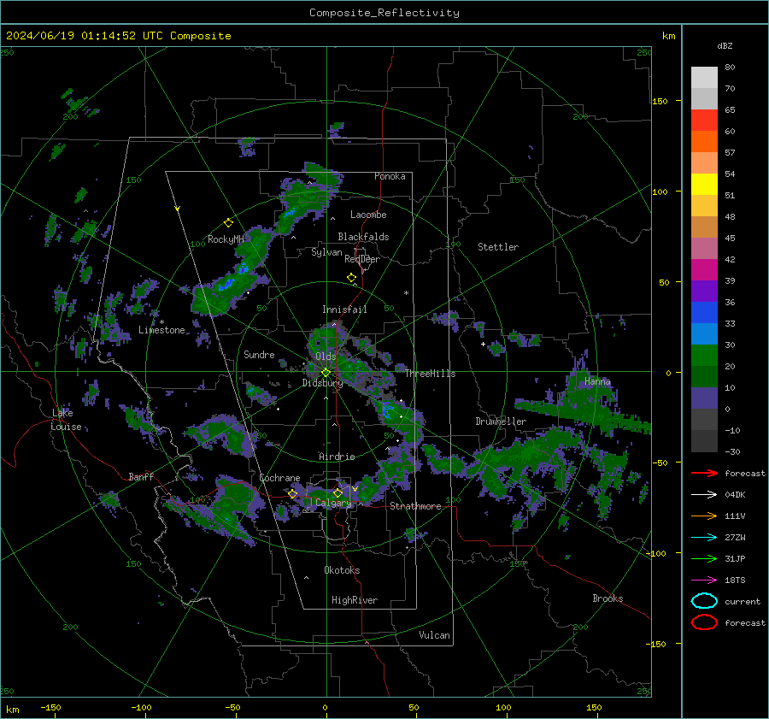Click the magenta 42-39 dBZ swatch
769x719 pixels.
[x=704, y=269]
